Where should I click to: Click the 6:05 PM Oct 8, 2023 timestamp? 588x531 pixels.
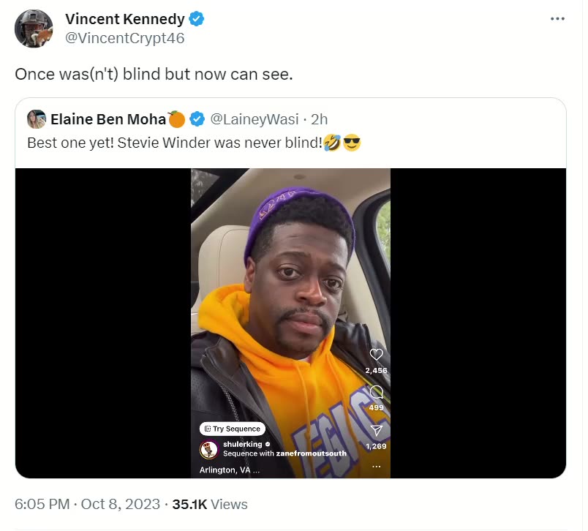tap(86, 505)
